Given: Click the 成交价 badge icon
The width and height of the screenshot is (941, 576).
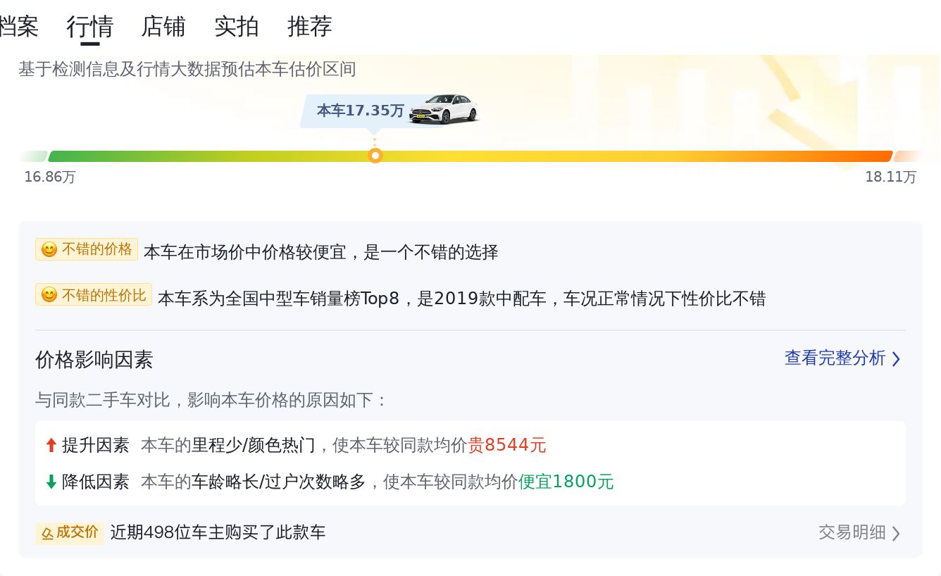Looking at the screenshot, I should coord(48,533).
